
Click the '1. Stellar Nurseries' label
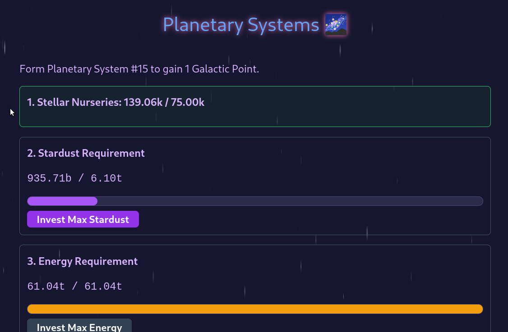(74, 102)
